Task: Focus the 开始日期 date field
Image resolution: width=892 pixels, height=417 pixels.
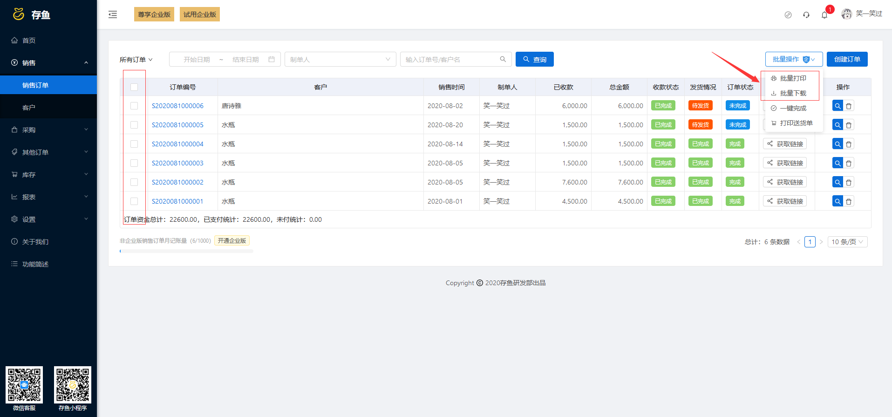Action: point(197,60)
